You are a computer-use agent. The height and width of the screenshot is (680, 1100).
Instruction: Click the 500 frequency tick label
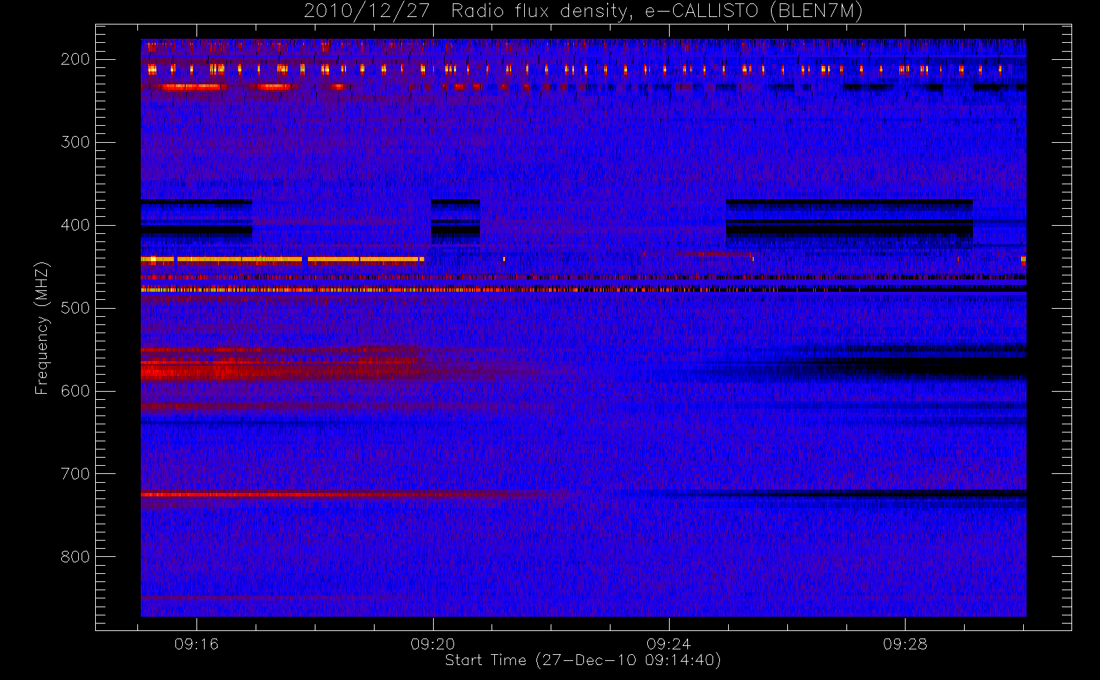point(75,308)
